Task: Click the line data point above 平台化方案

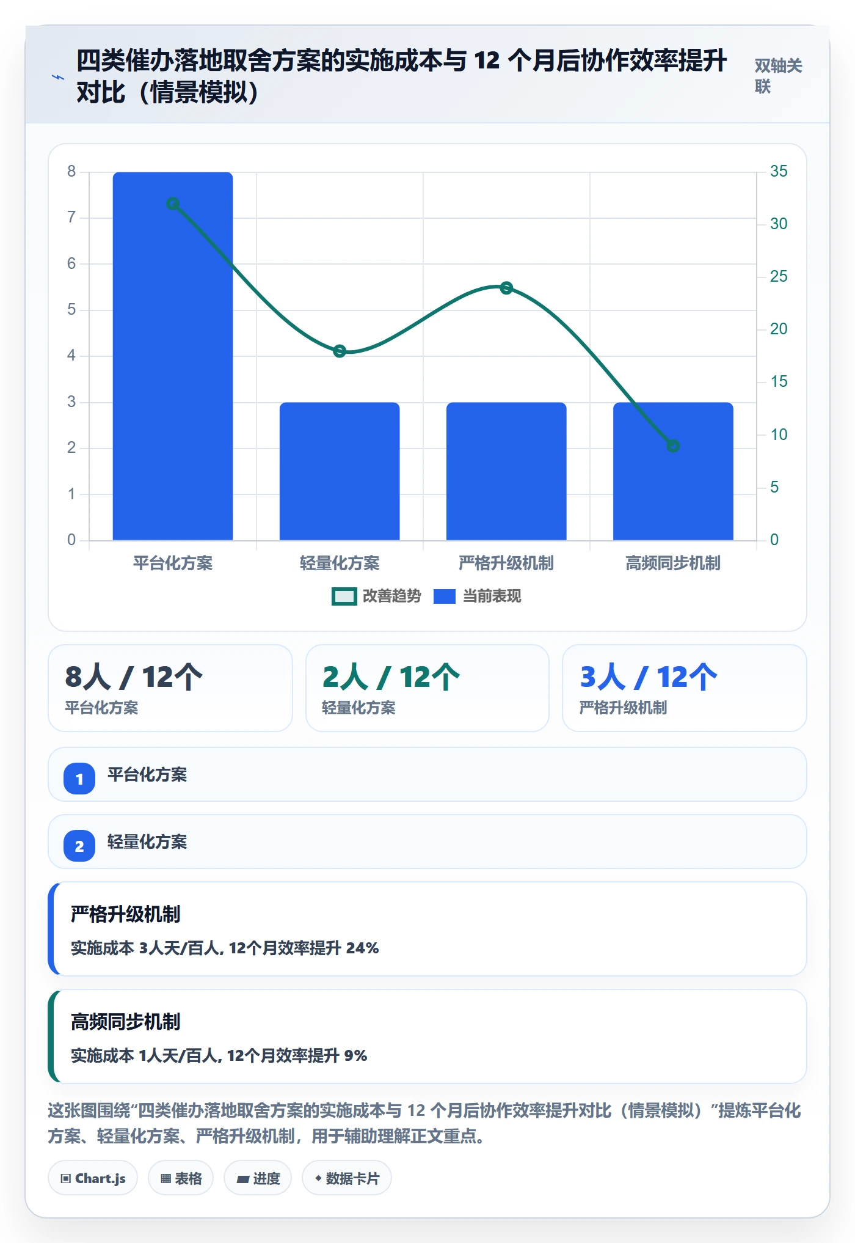Action: 173,204
